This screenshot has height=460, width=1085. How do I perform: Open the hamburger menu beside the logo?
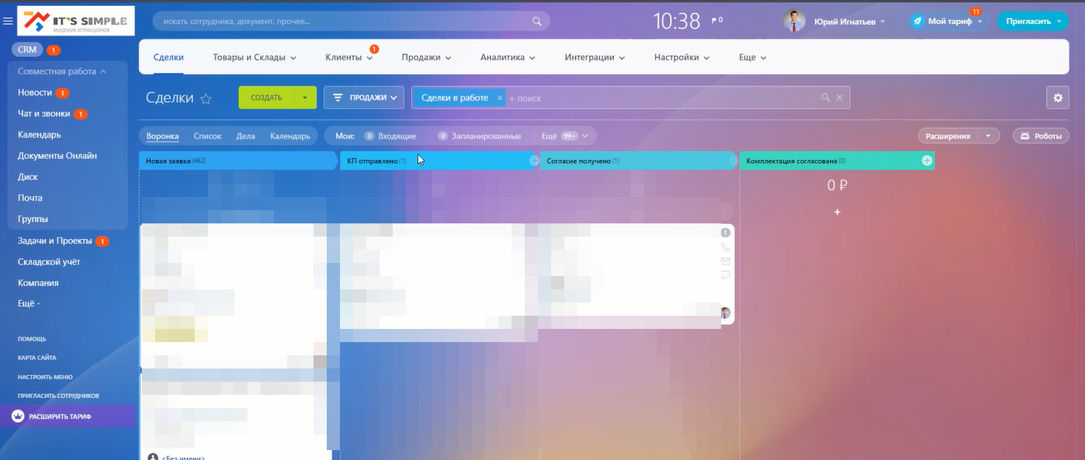[x=8, y=21]
